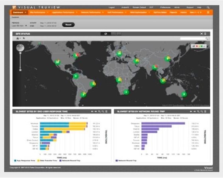
Task: Open the Admin link
Action: 177,8
